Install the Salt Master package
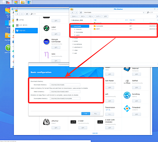 click(110, 88)
